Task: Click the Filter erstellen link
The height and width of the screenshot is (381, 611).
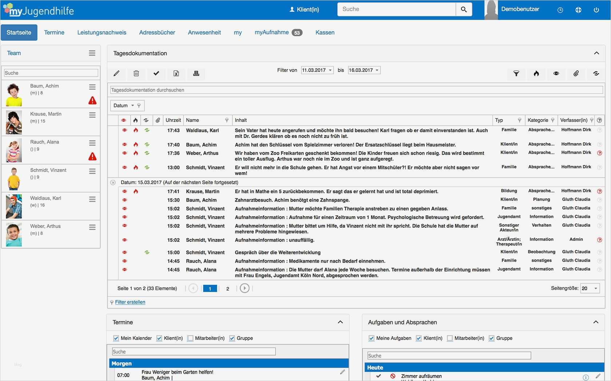Action: coord(130,302)
